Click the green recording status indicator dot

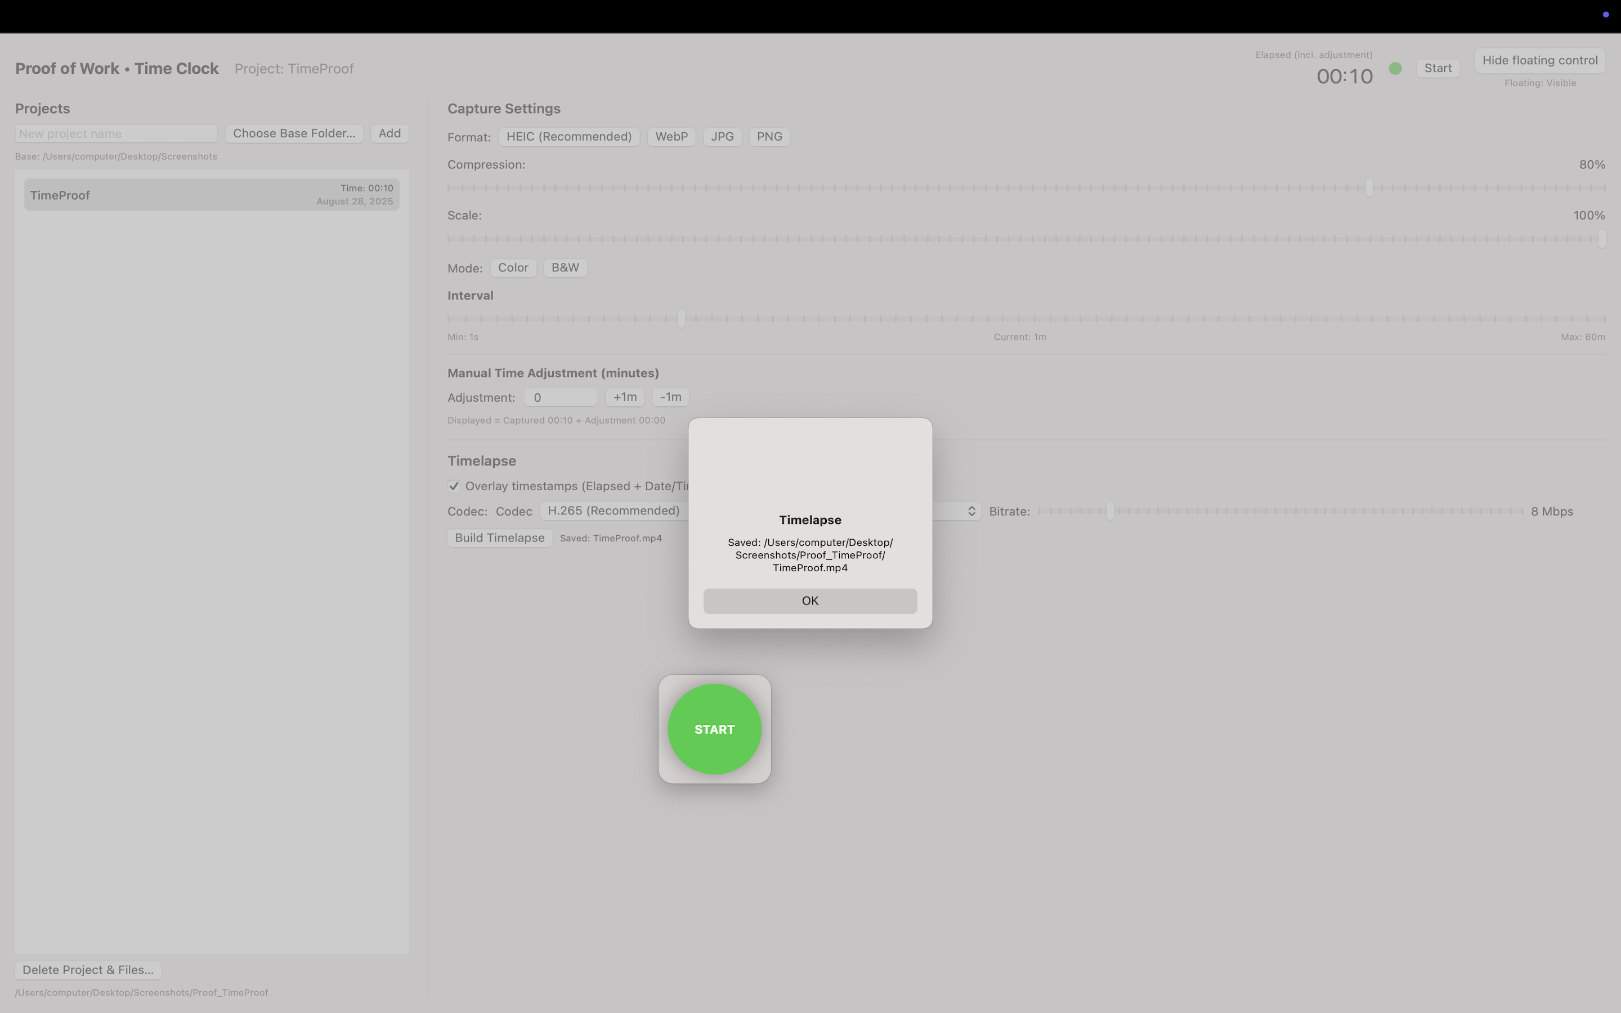pyautogui.click(x=1395, y=68)
